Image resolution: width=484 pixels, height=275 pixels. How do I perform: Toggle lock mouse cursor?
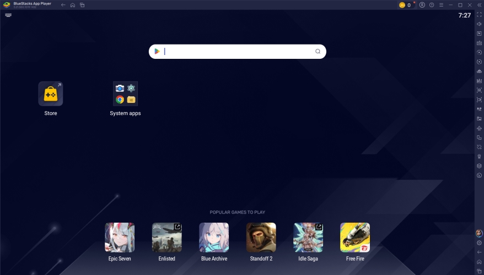pyautogui.click(x=479, y=34)
